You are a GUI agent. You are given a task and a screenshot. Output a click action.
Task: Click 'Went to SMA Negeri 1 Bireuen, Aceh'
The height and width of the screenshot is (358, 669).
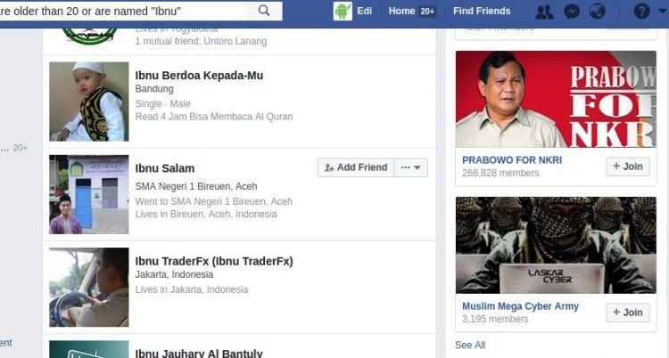pos(214,201)
